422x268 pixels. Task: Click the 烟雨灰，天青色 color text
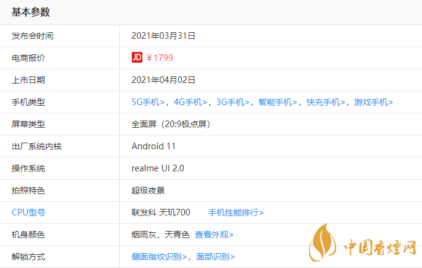(x=160, y=235)
